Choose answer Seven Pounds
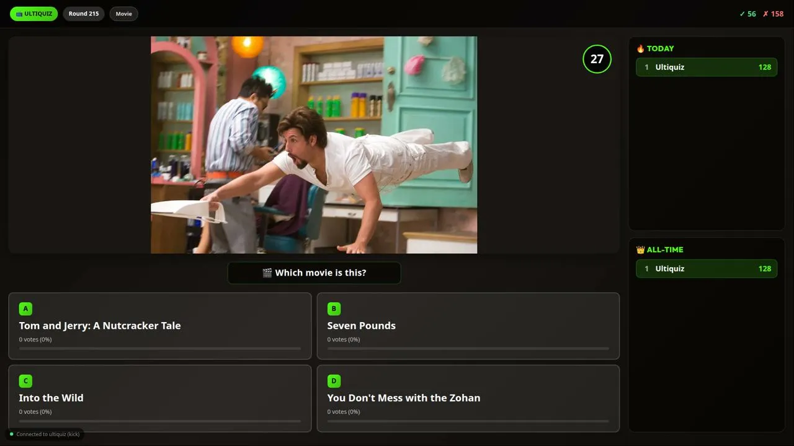This screenshot has width=794, height=446. [468, 326]
